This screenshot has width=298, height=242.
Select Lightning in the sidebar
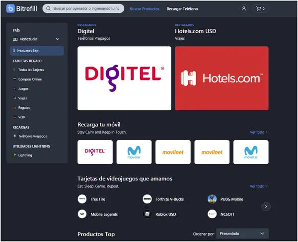[25, 155]
